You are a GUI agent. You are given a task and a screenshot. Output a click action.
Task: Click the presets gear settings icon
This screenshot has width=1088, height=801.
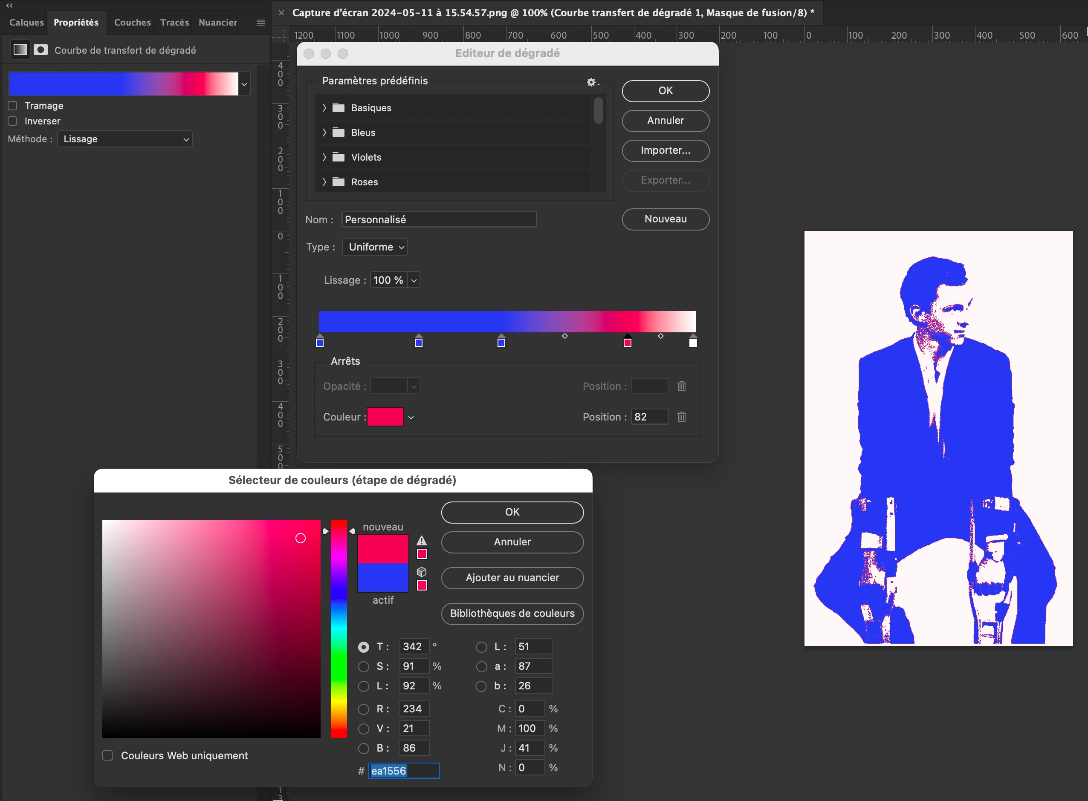pyautogui.click(x=591, y=82)
